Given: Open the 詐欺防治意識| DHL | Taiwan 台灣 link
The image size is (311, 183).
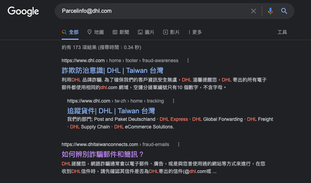Looking at the screenshot, I should tap(113, 70).
